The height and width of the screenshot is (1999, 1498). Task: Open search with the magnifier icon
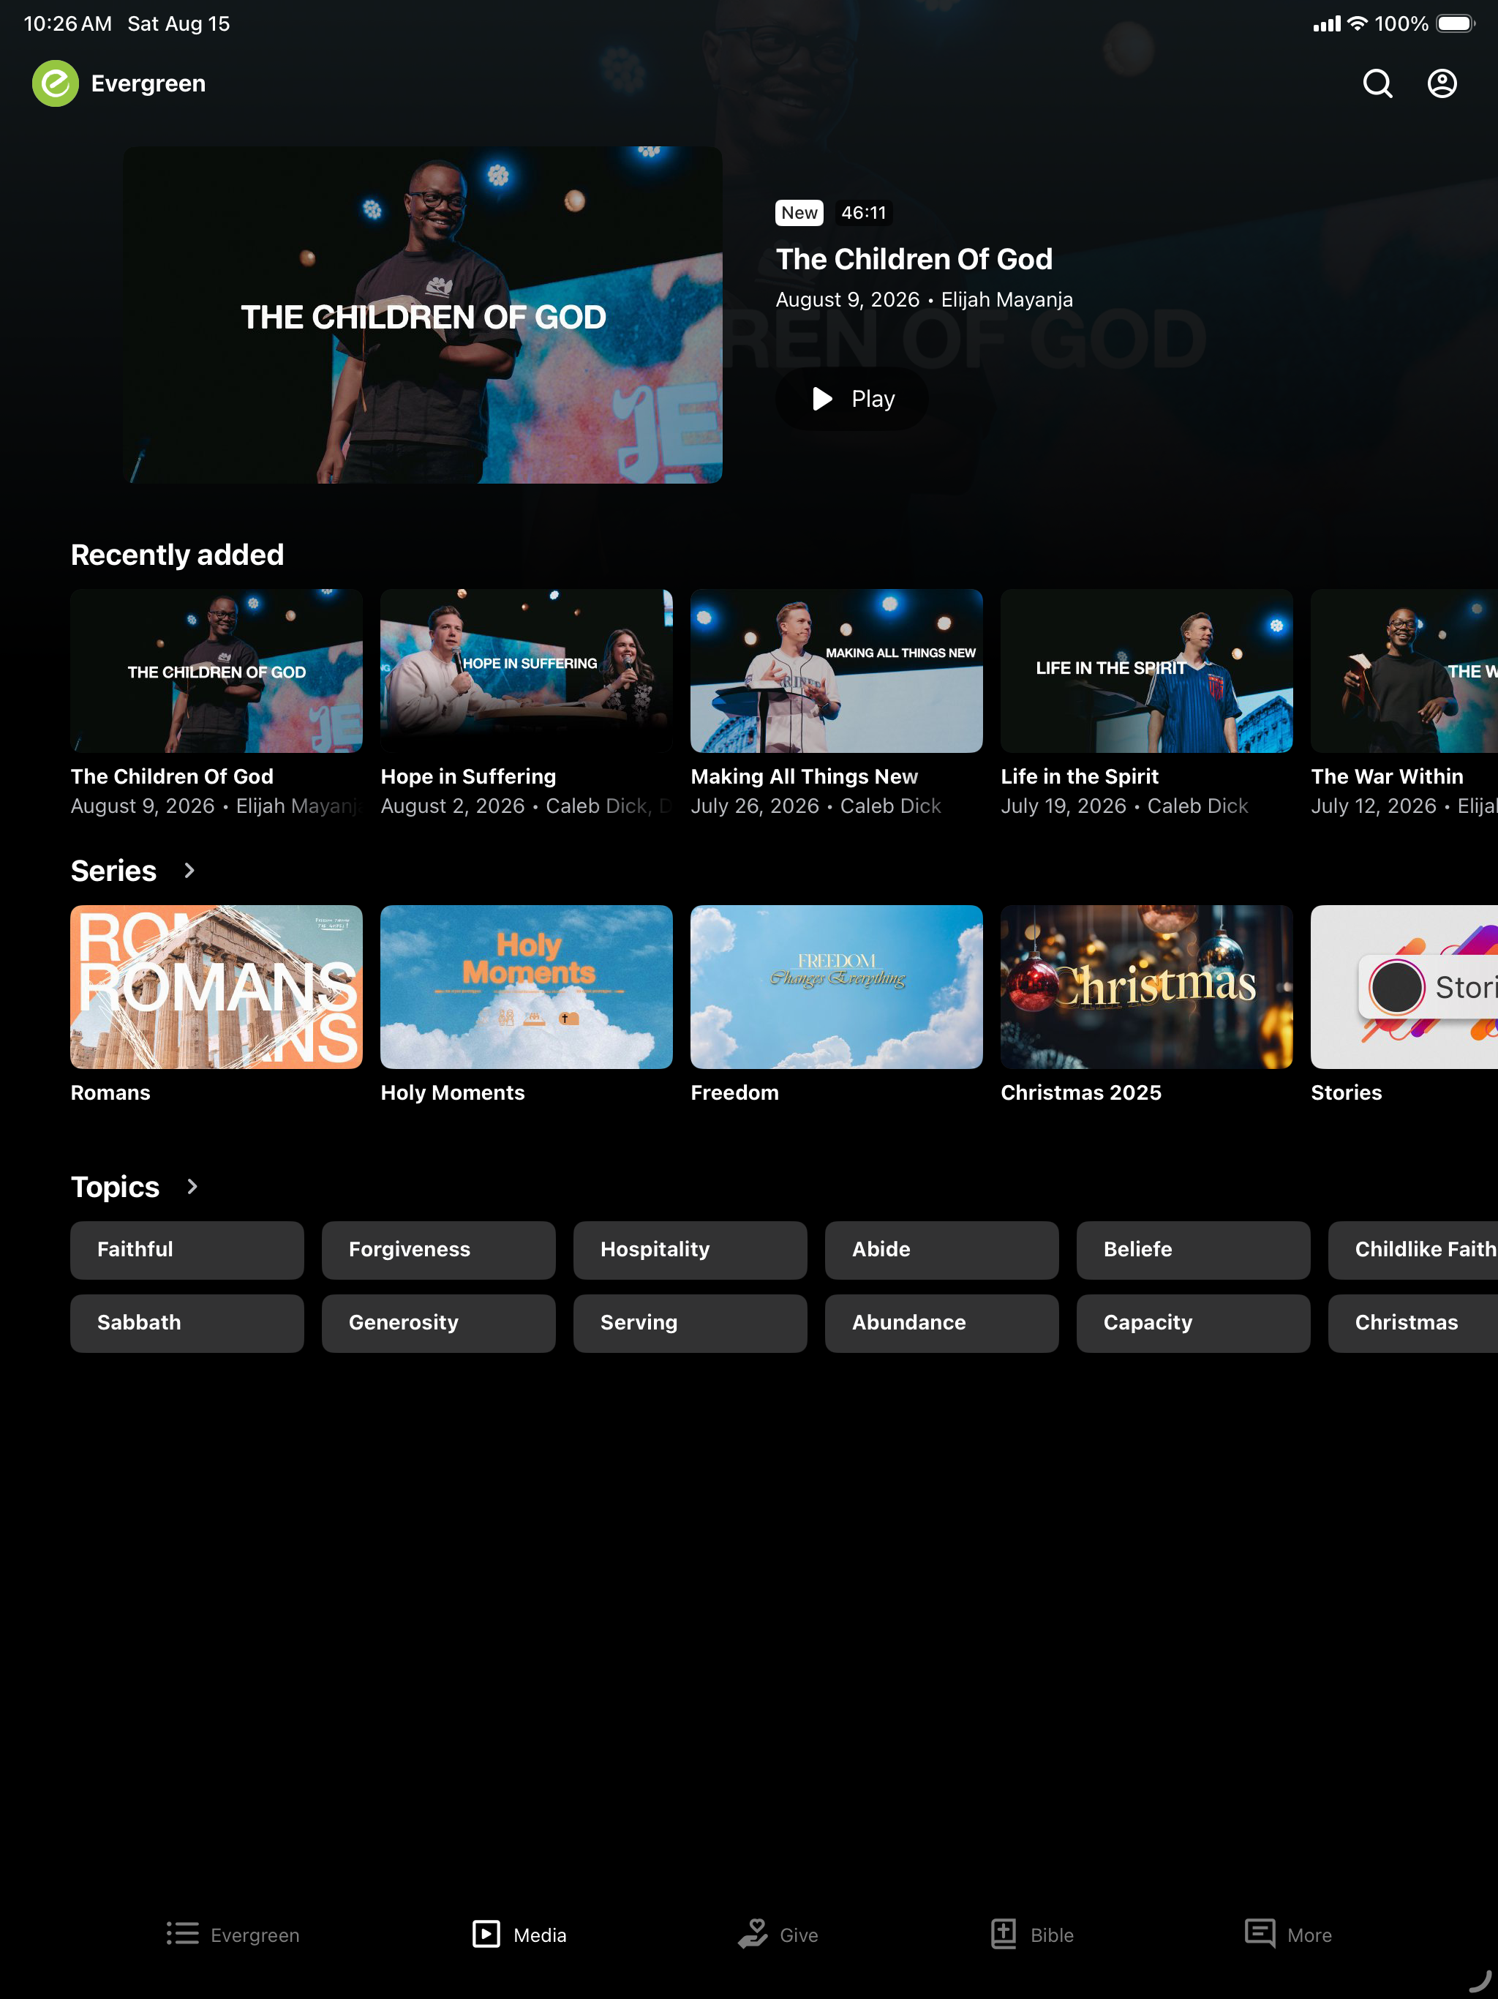tap(1377, 83)
